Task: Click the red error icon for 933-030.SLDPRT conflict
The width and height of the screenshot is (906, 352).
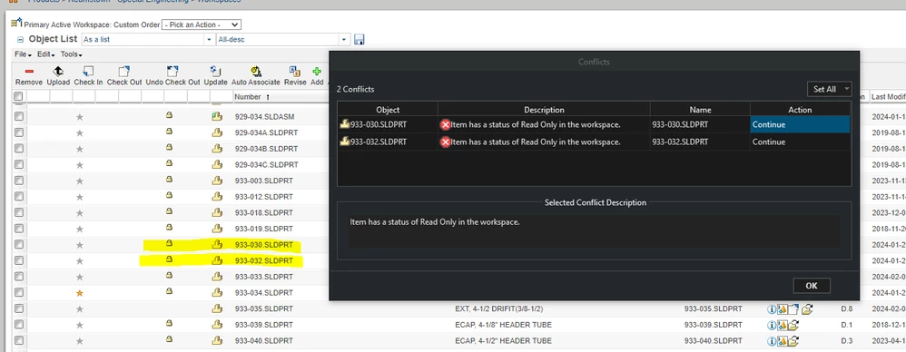Action: (x=445, y=124)
